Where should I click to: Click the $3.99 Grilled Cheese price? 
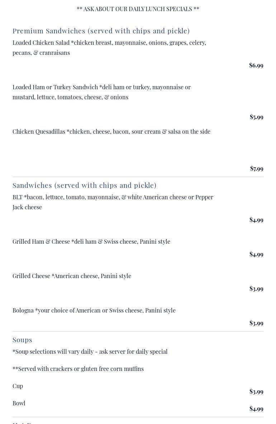point(256,289)
